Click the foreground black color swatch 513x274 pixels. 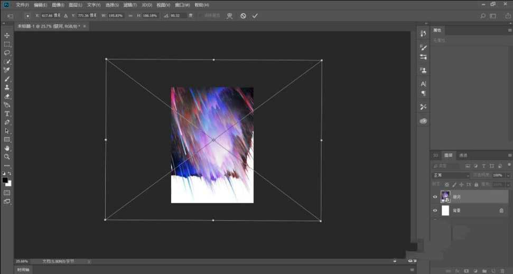(x=5, y=180)
